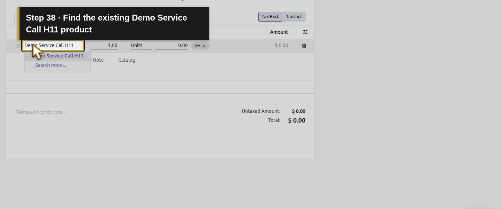
Task: Edit the product name input field
Action: [x=53, y=45]
